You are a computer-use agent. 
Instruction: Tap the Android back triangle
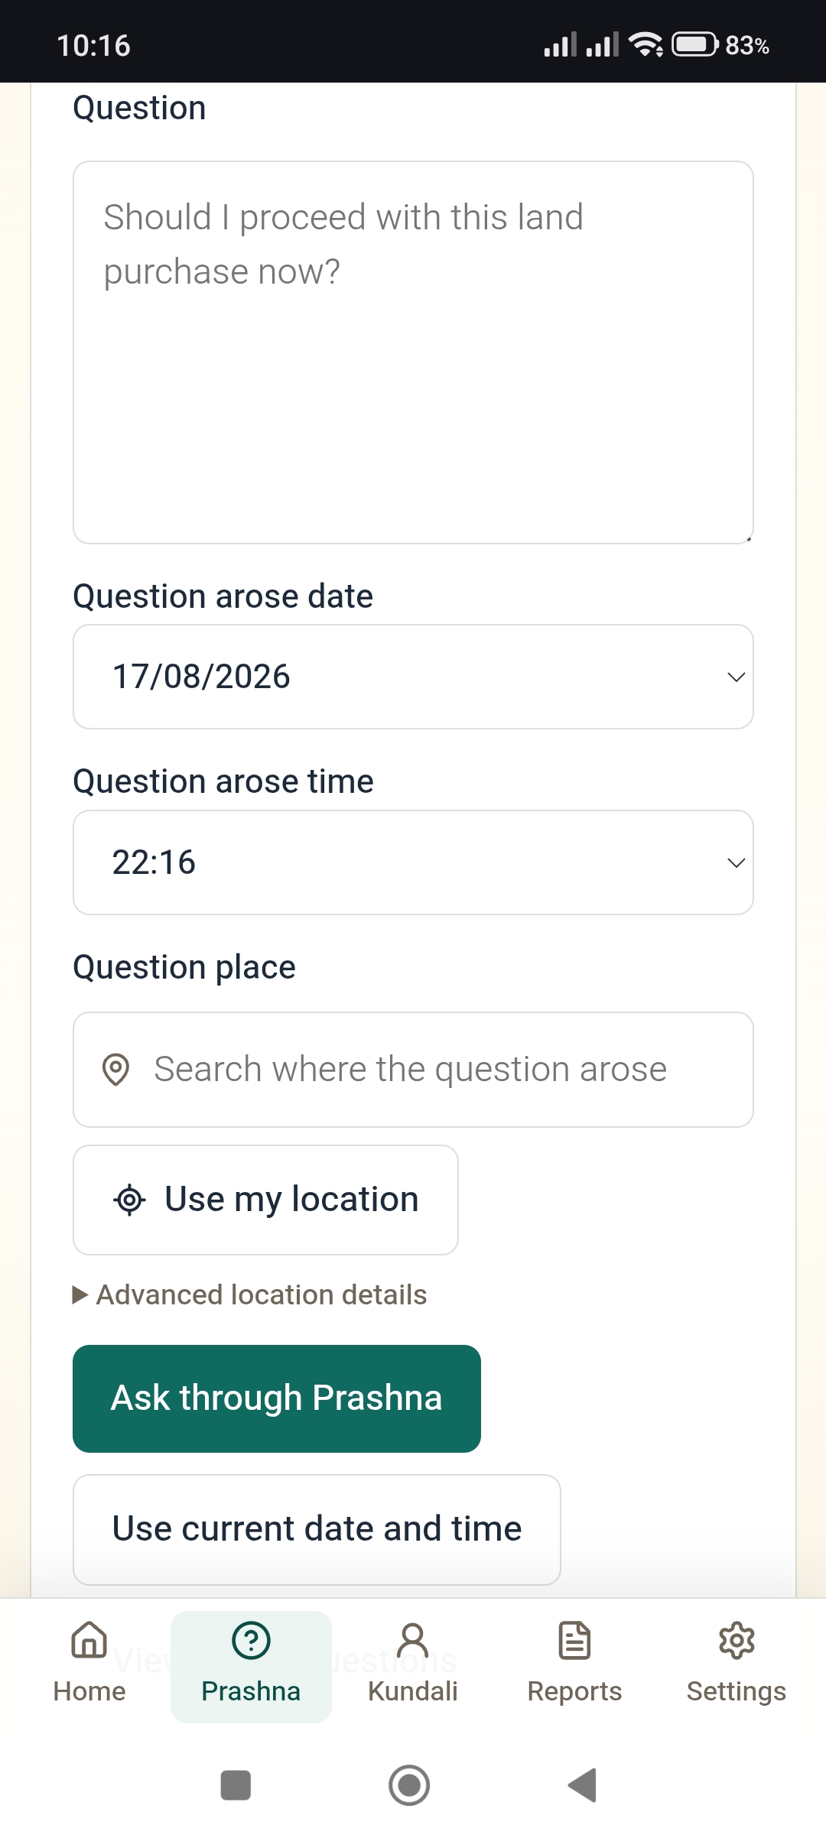pyautogui.click(x=583, y=1785)
